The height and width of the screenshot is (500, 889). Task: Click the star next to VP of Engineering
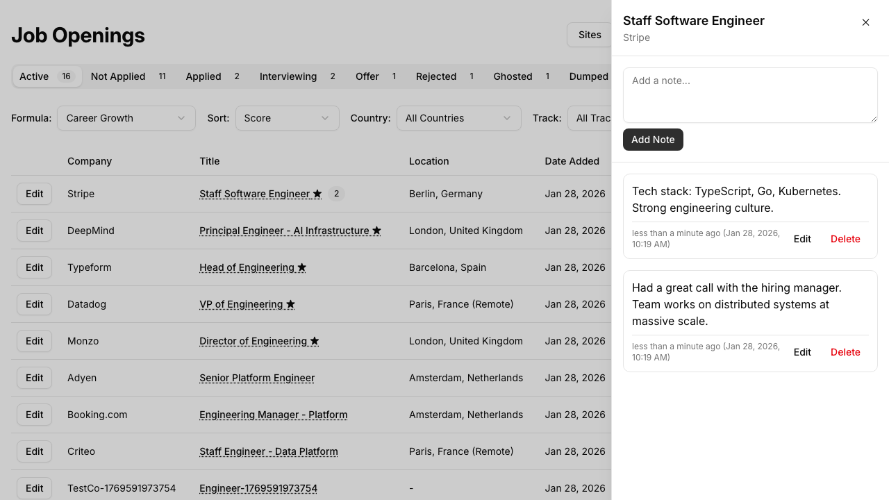tap(290, 304)
